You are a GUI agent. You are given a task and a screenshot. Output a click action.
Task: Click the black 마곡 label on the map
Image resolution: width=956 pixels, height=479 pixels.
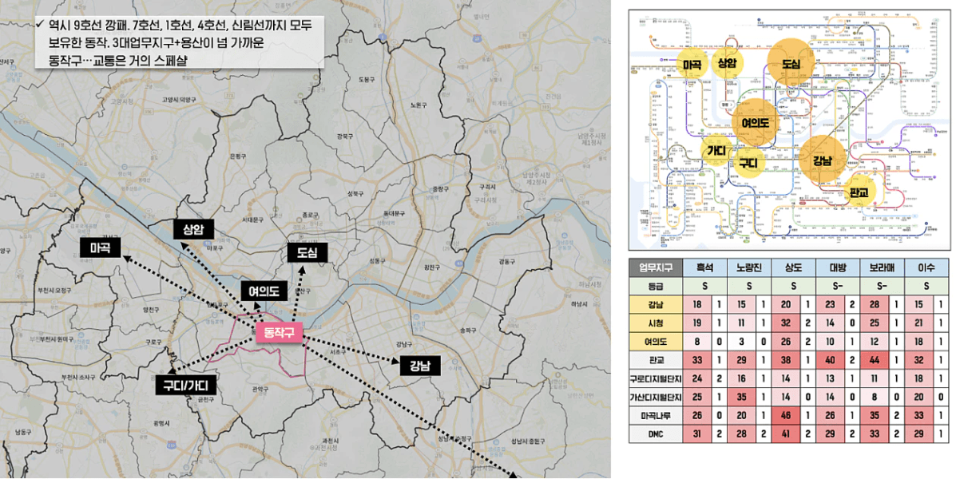101,247
